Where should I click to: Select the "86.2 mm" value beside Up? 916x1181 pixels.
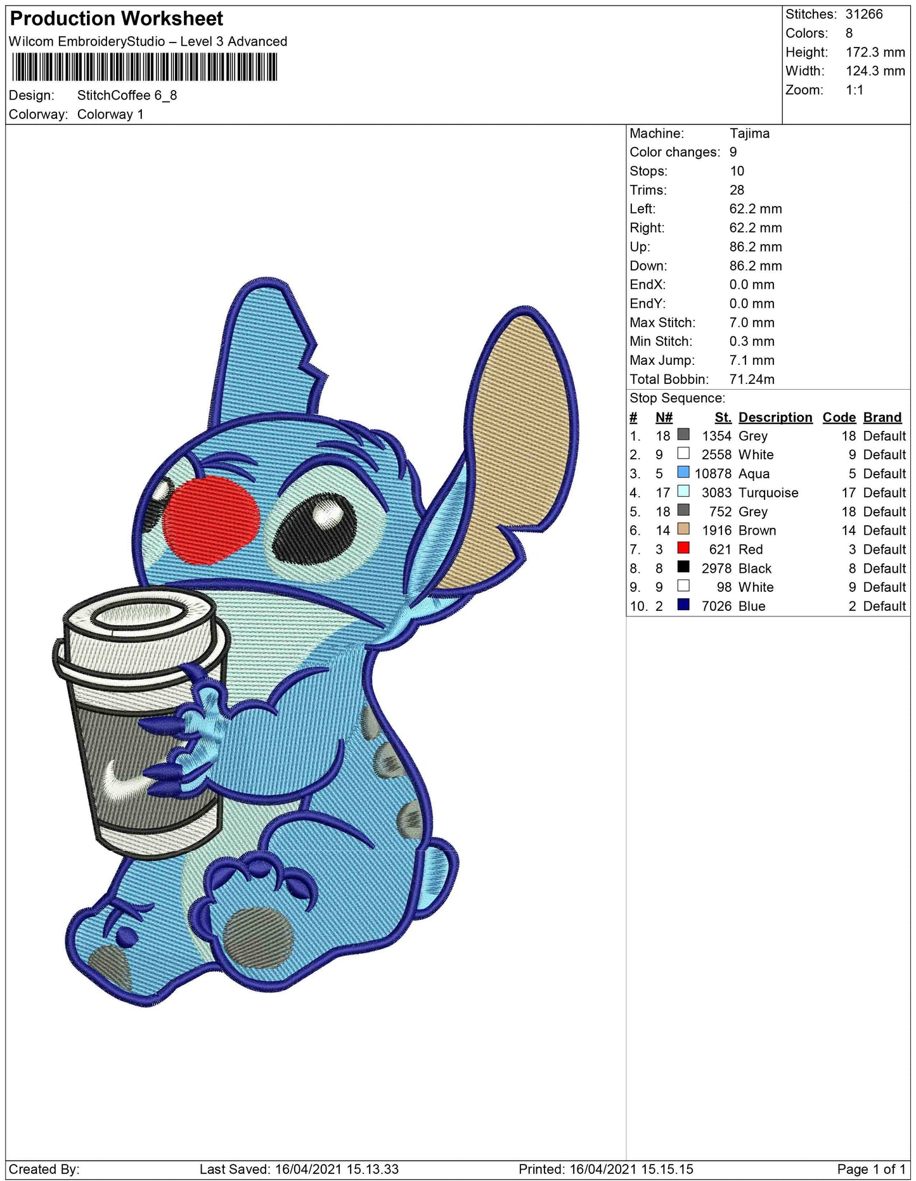756,247
